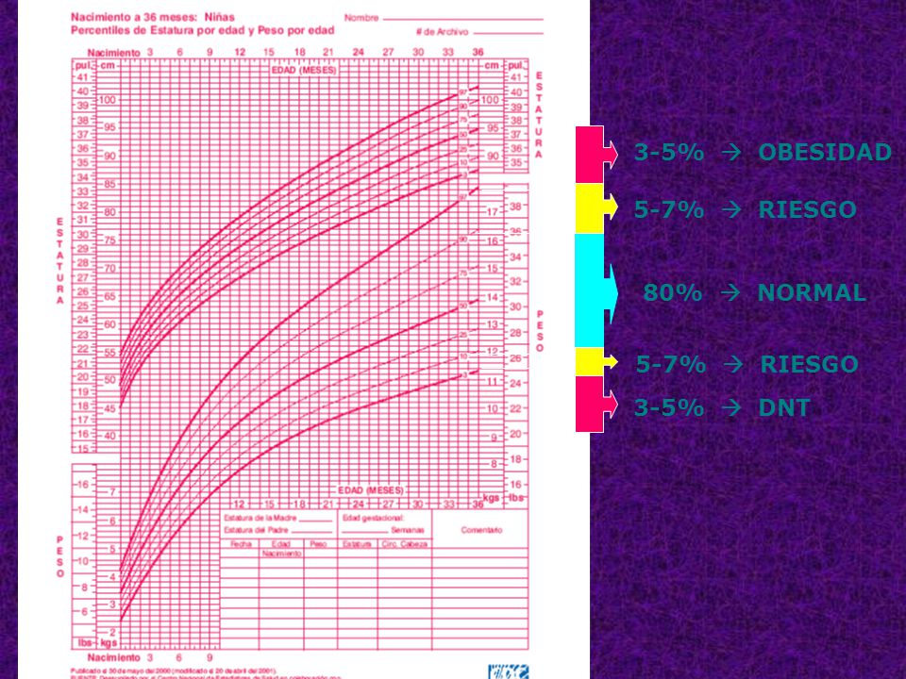Click the 3-5% value beside DNT
This screenshot has height=679, width=906.
(669, 407)
